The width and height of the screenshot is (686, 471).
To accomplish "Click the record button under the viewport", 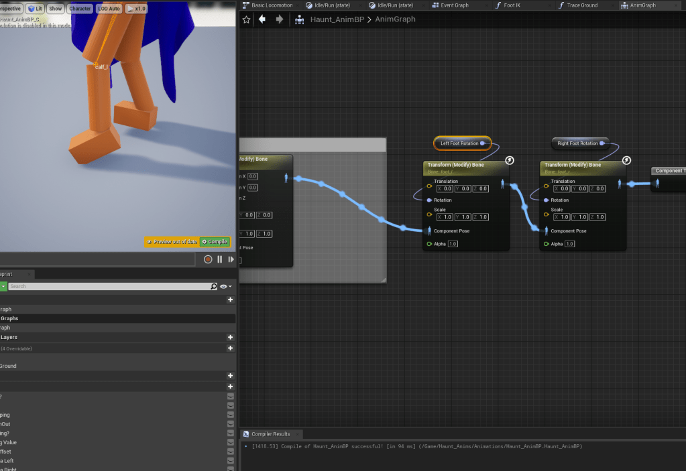I will coord(208,259).
